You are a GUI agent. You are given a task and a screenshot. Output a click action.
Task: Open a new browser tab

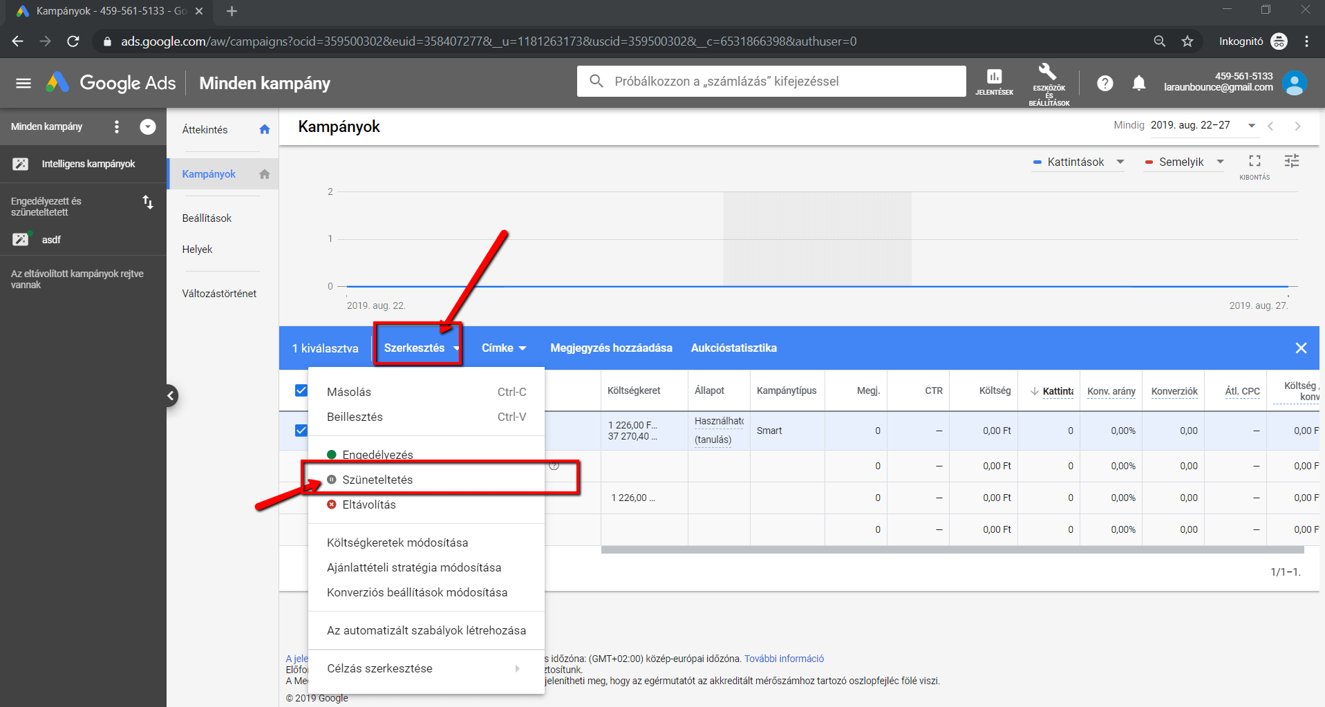pyautogui.click(x=232, y=11)
